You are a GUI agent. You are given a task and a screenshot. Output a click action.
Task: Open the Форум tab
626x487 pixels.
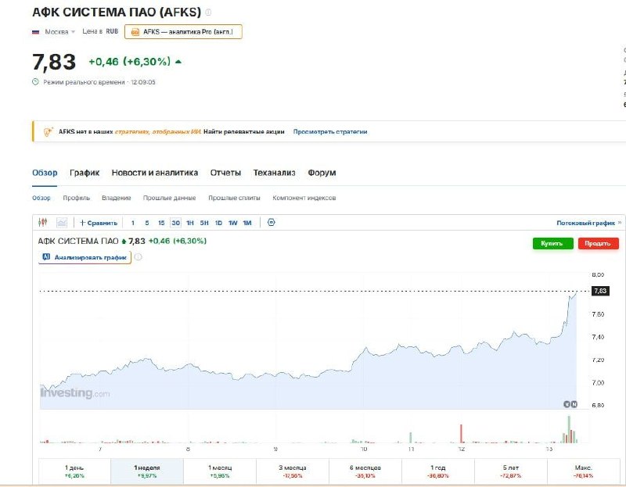coord(322,173)
